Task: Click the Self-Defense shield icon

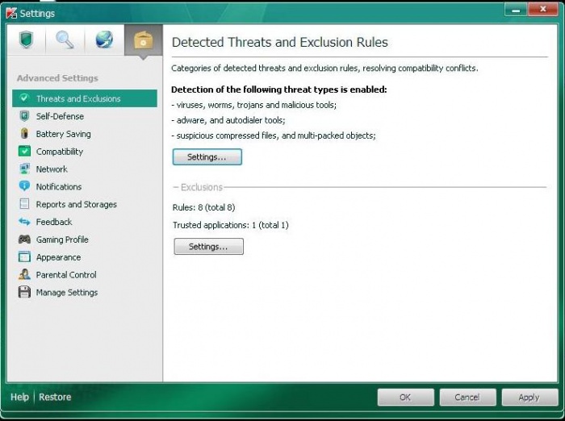Action: point(24,116)
